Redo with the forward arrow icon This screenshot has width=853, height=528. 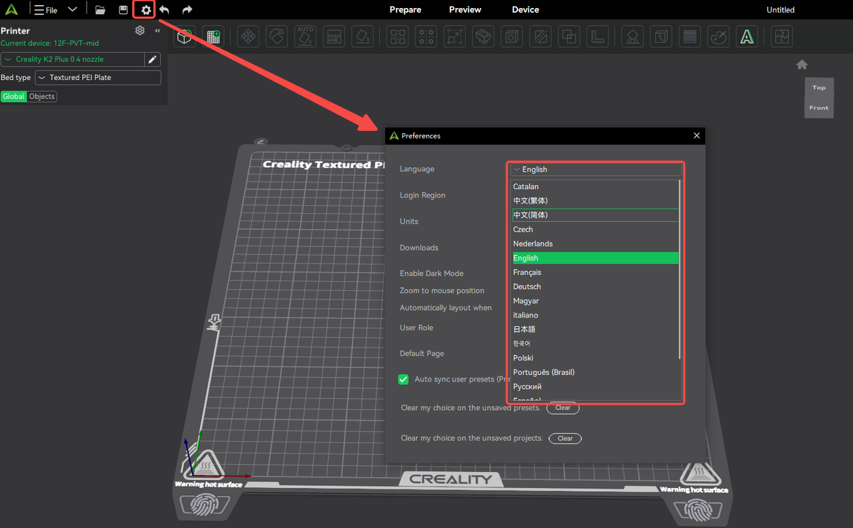[x=187, y=10]
